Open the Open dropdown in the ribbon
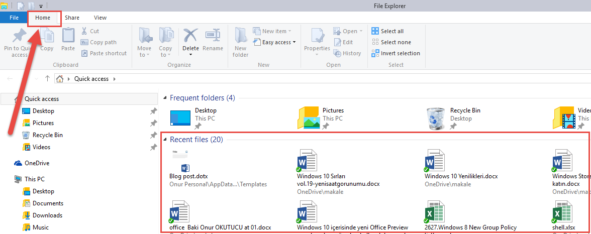 (348, 31)
